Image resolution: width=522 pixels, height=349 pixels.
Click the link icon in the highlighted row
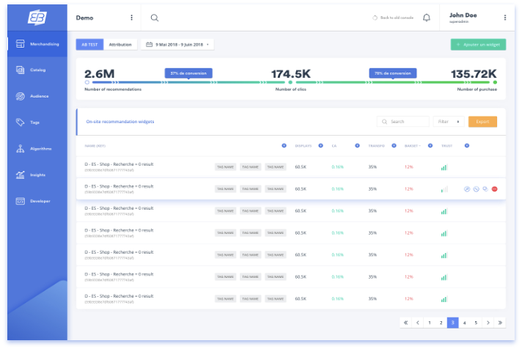click(x=467, y=189)
